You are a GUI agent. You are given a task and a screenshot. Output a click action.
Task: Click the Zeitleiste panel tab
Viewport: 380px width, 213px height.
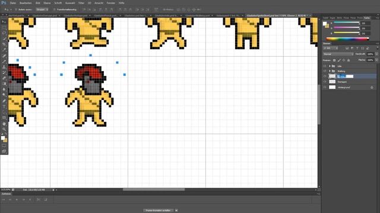click(6, 193)
